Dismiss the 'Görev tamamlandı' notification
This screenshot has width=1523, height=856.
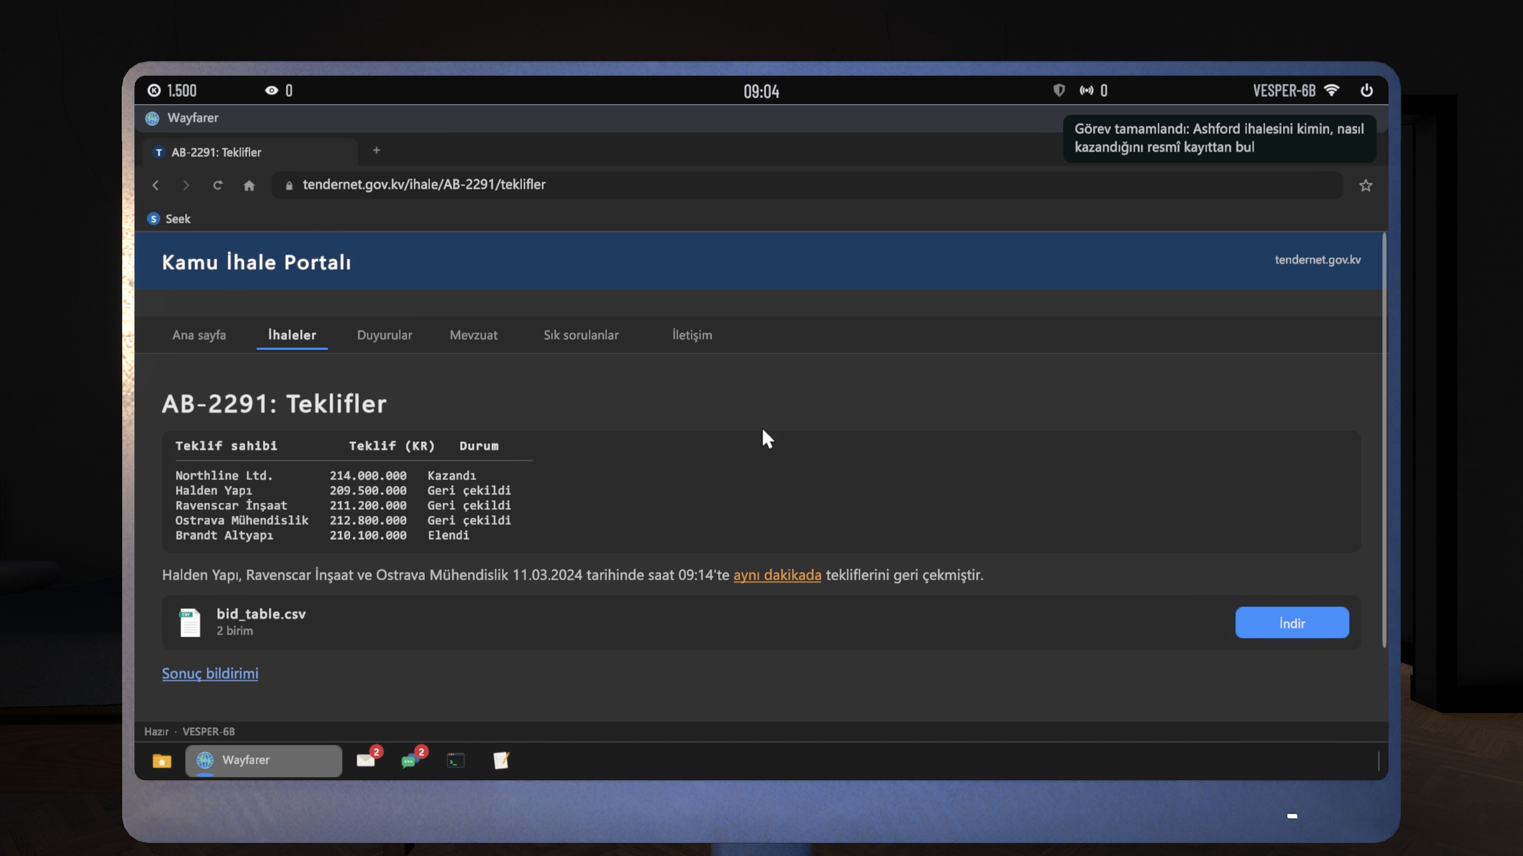1219,138
